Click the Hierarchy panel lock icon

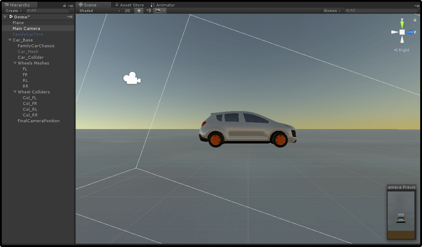tap(65, 5)
